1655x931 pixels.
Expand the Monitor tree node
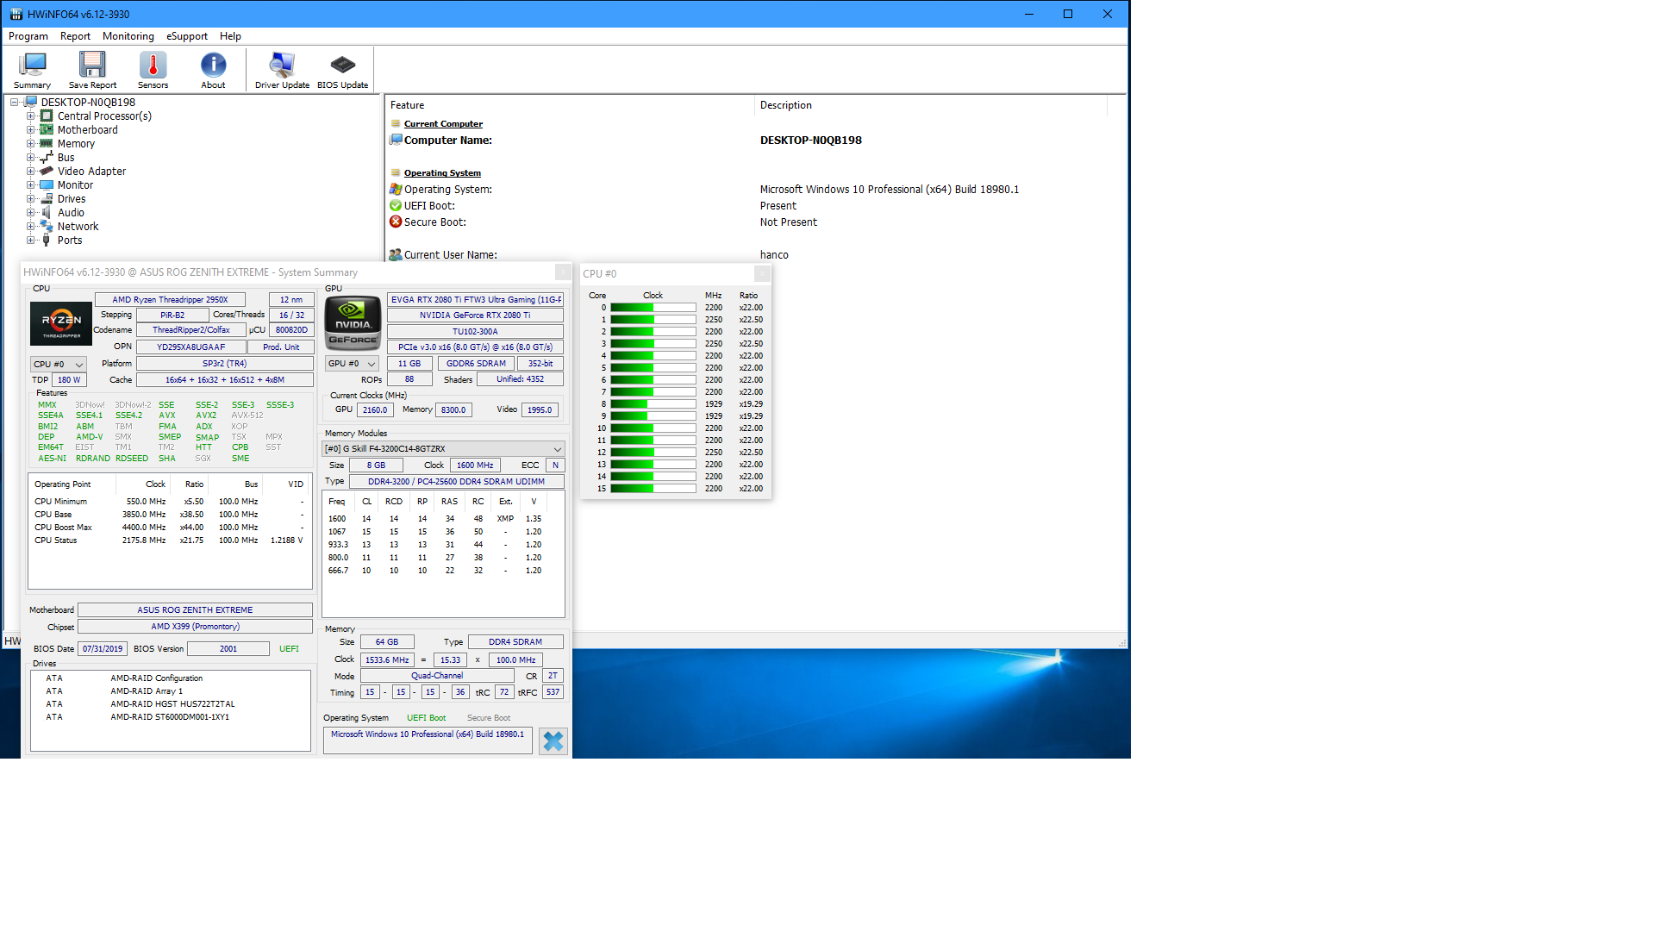[30, 184]
